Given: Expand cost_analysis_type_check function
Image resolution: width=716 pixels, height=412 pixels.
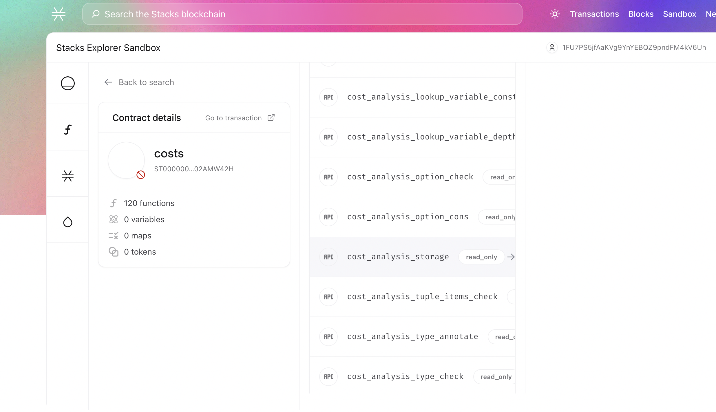Looking at the screenshot, I should click(x=405, y=376).
